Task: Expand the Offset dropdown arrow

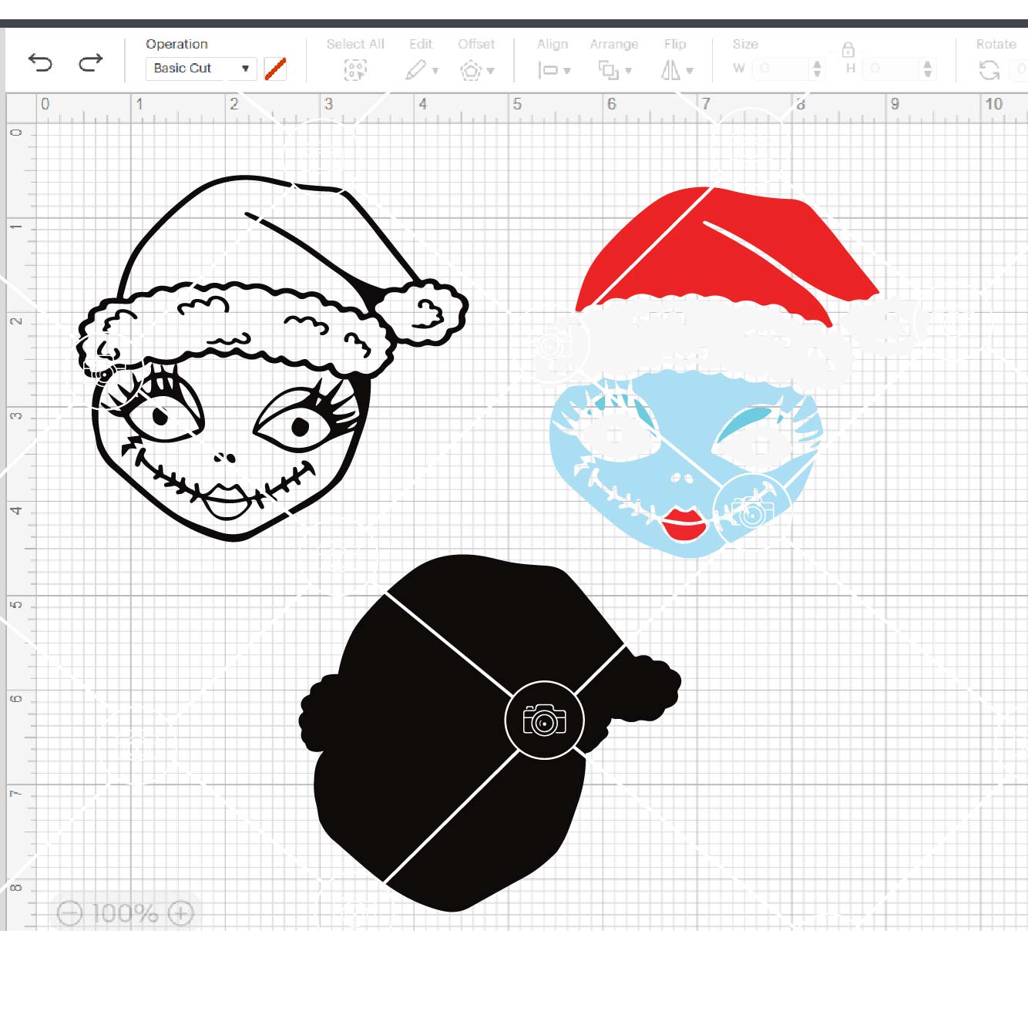Action: (x=491, y=71)
